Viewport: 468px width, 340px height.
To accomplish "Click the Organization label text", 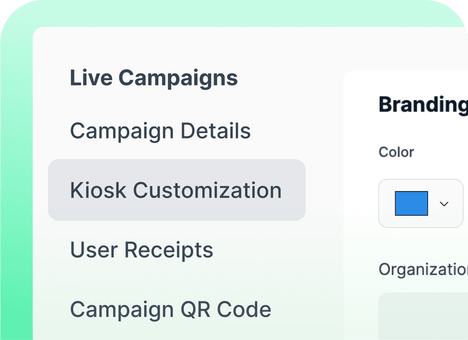I will pyautogui.click(x=423, y=270).
